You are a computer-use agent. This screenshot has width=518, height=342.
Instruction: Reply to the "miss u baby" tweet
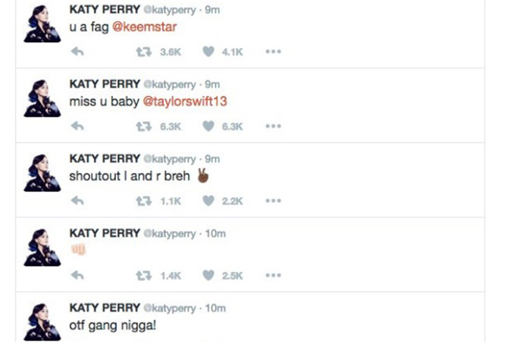[77, 126]
